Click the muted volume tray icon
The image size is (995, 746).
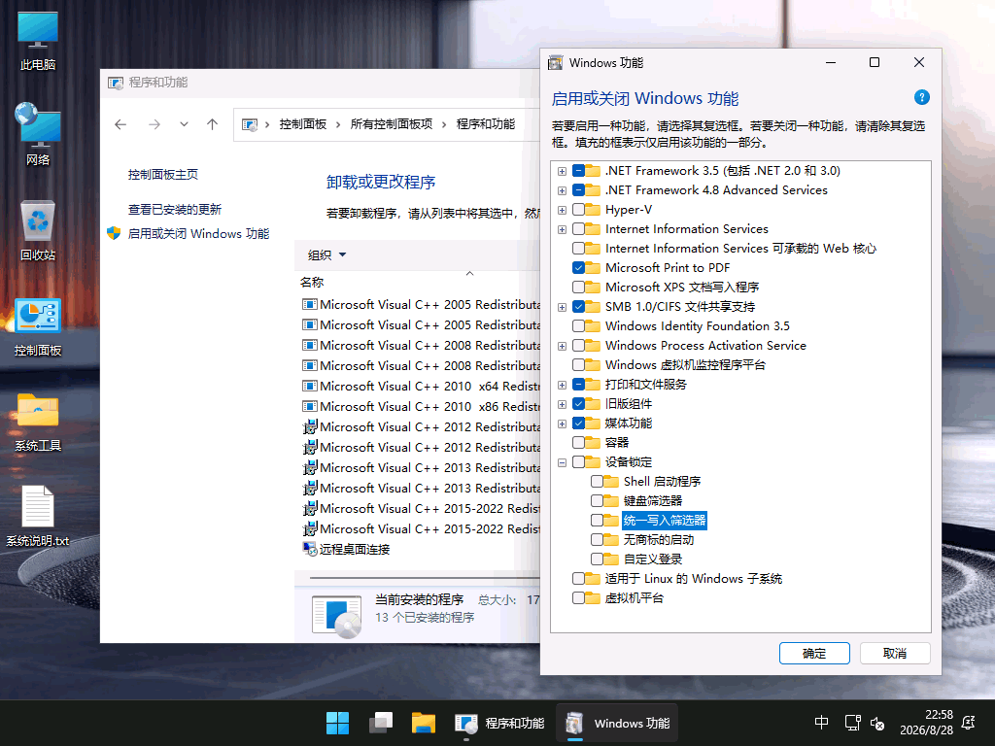(x=877, y=723)
